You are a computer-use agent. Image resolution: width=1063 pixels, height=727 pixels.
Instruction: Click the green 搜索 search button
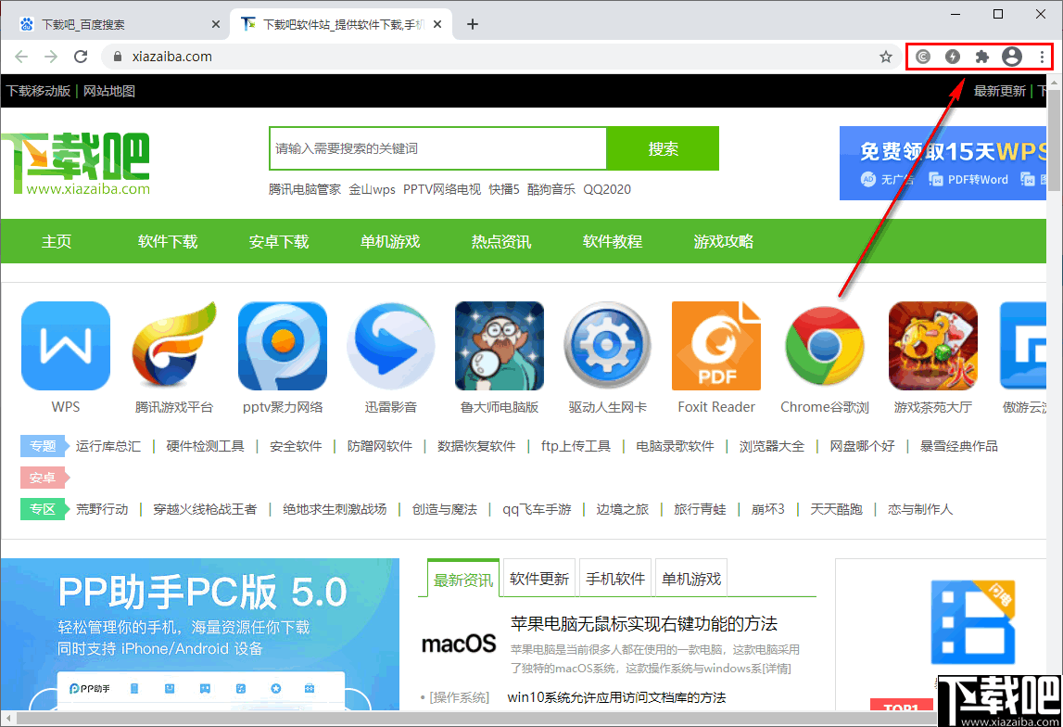(x=662, y=148)
